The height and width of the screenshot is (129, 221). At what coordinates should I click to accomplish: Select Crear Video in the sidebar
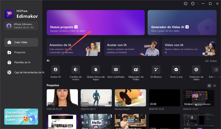21,42
